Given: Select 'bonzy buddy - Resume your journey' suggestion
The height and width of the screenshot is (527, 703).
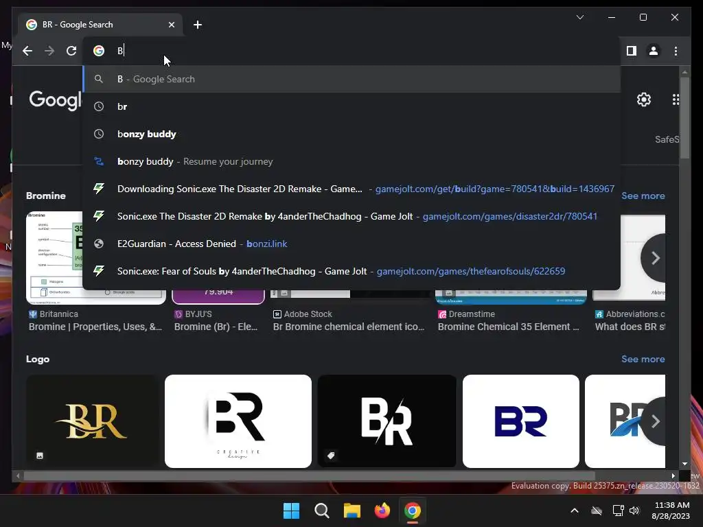Looking at the screenshot, I should pyautogui.click(x=351, y=161).
